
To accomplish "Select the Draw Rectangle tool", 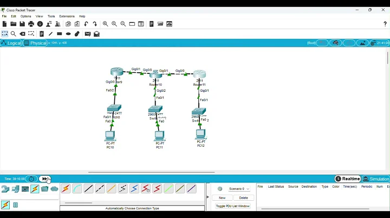I will tap(60, 33).
